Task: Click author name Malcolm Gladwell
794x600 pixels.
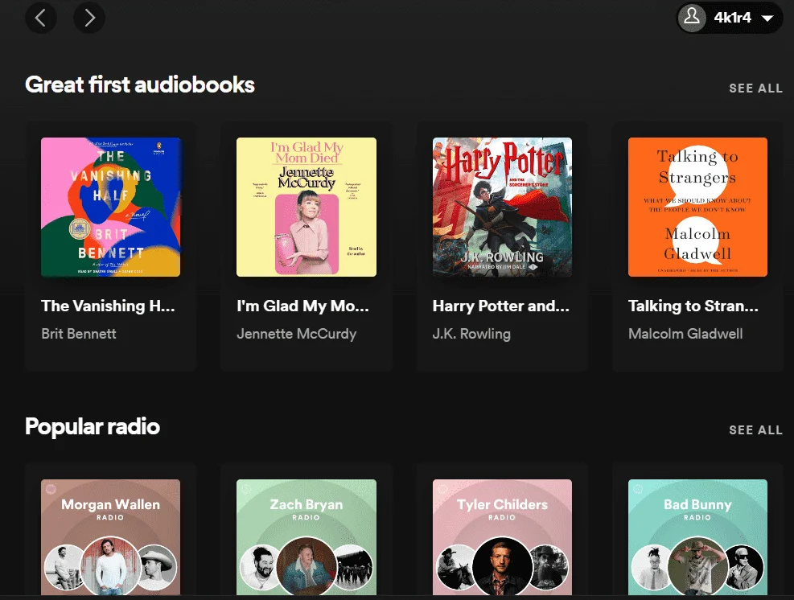Action: 685,334
